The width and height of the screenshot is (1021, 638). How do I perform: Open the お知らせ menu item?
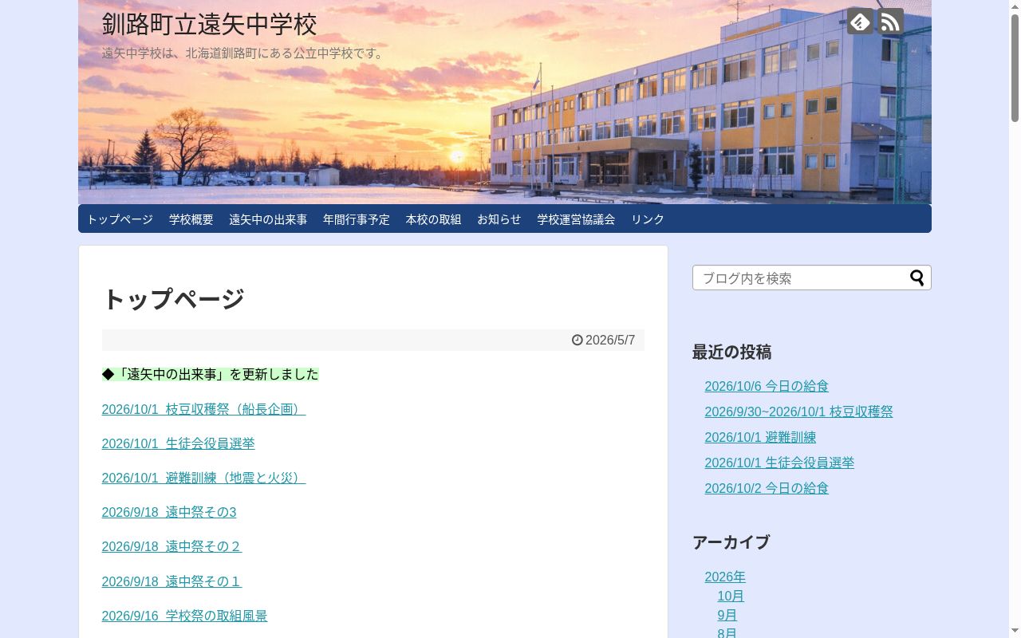tap(499, 219)
